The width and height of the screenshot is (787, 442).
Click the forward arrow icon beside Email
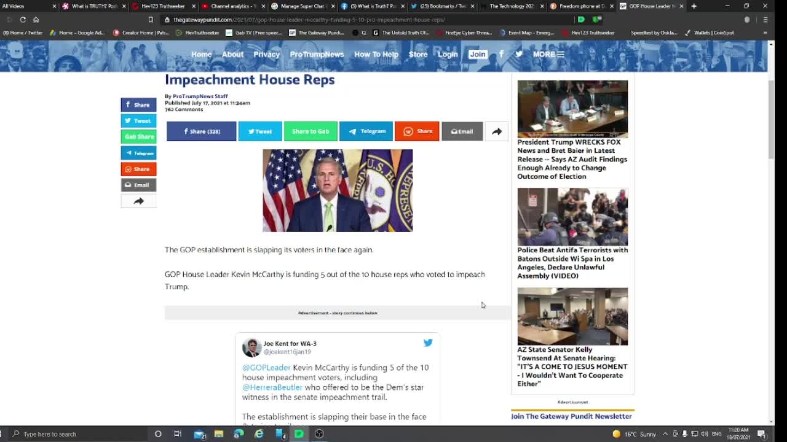(x=497, y=131)
